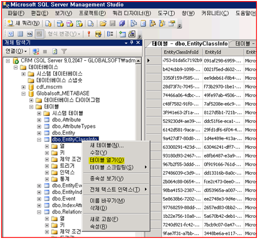Click the Disconnect server icon in Object Explorer

point(36,52)
